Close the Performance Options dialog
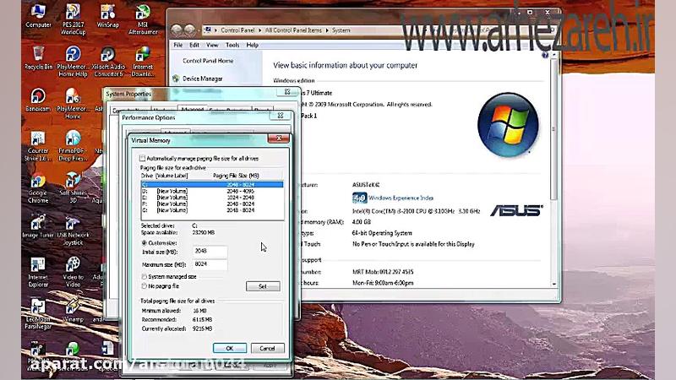The image size is (676, 380). [x=281, y=116]
